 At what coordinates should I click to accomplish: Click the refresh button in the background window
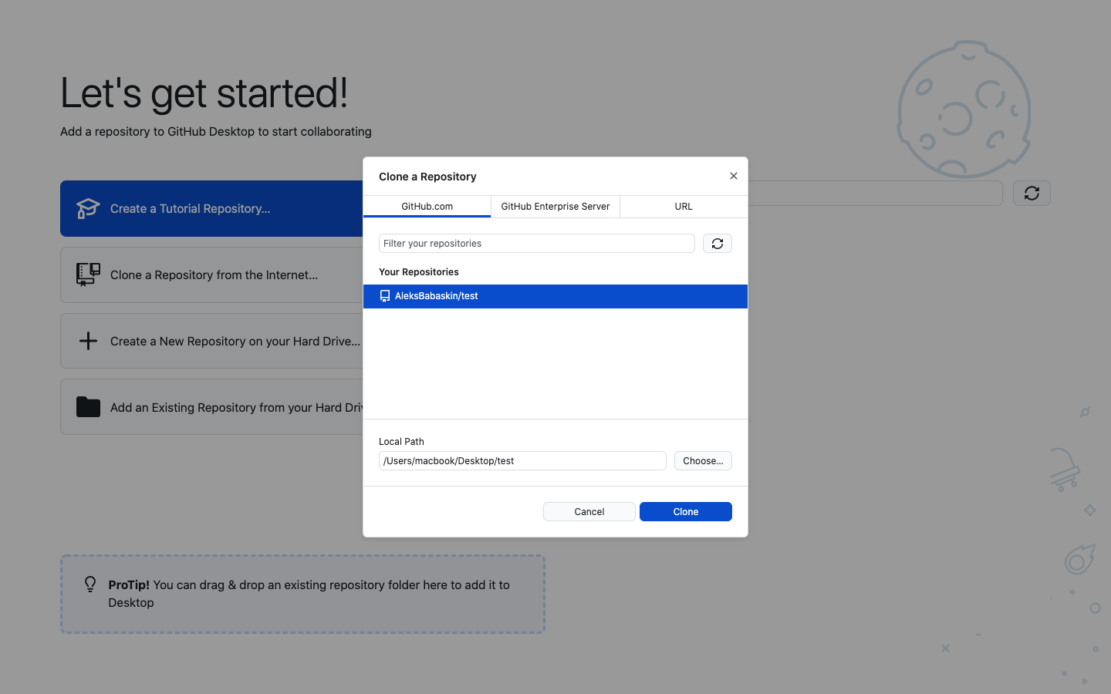pyautogui.click(x=1032, y=194)
